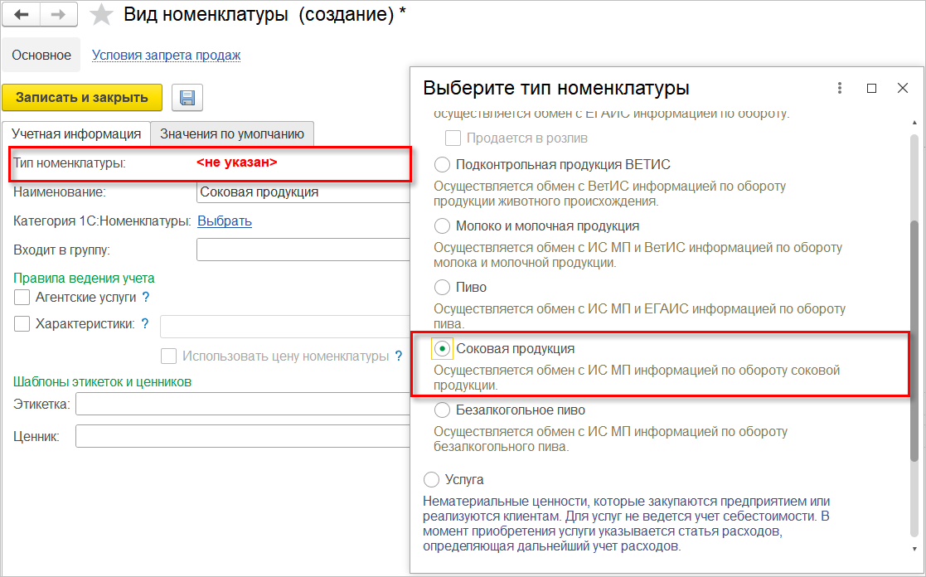
Task: Select Соковая продукция radio button
Action: click(x=442, y=348)
